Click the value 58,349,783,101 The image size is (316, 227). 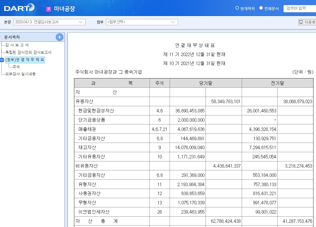[x=226, y=101]
